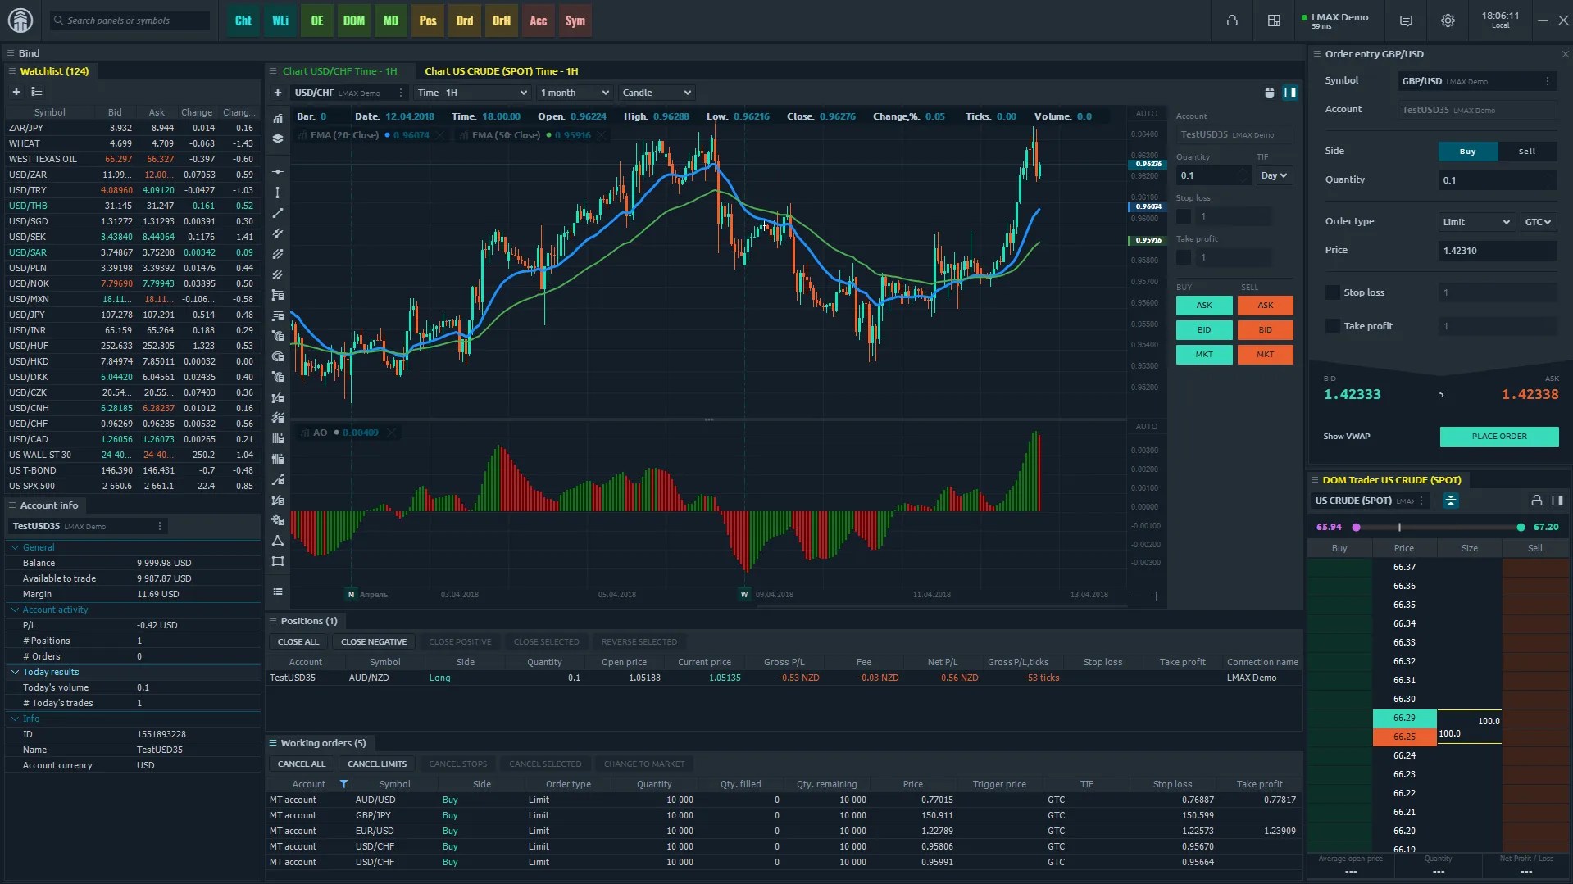Screen dimensions: 1573x884
Task: Click CANCEL ALL in Working orders panel
Action: click(x=300, y=763)
